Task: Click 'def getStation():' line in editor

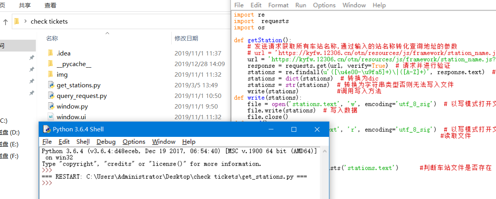Action: click(263, 40)
